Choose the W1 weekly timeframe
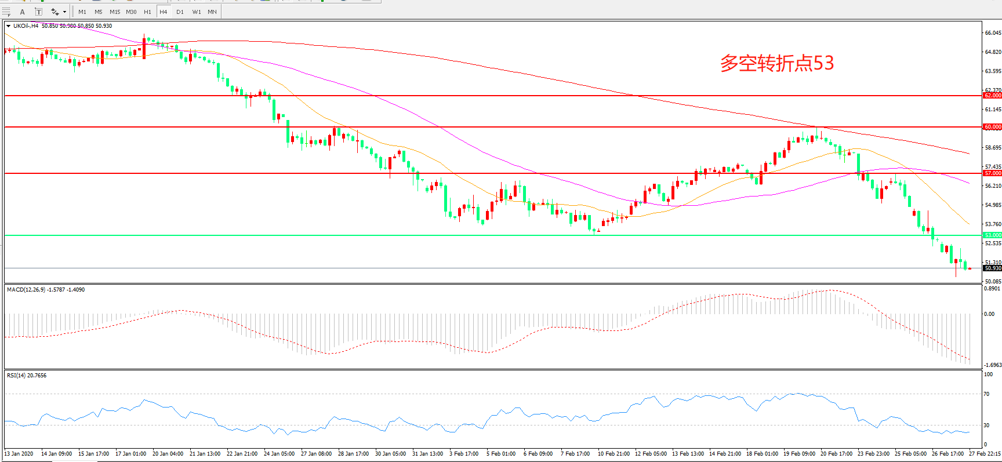The height and width of the screenshot is (462, 1002). (197, 12)
